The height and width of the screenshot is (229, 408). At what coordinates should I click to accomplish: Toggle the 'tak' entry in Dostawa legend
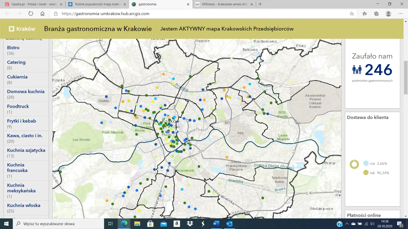coord(374,173)
